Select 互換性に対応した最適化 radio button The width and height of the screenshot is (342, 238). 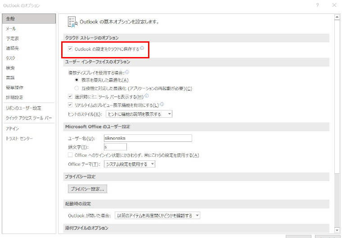pos(76,88)
